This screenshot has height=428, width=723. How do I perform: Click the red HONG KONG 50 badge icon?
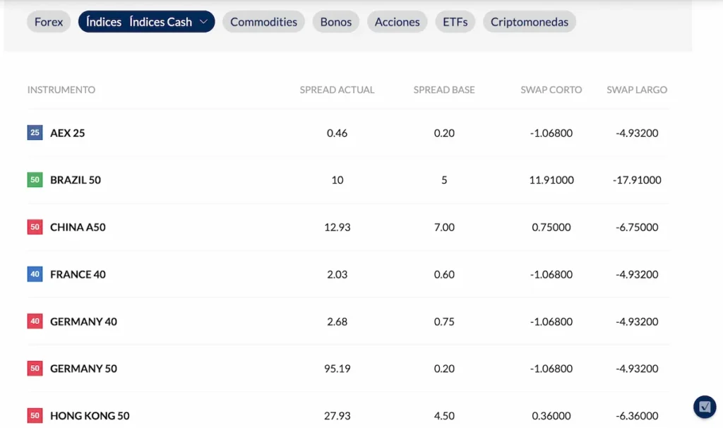34,415
